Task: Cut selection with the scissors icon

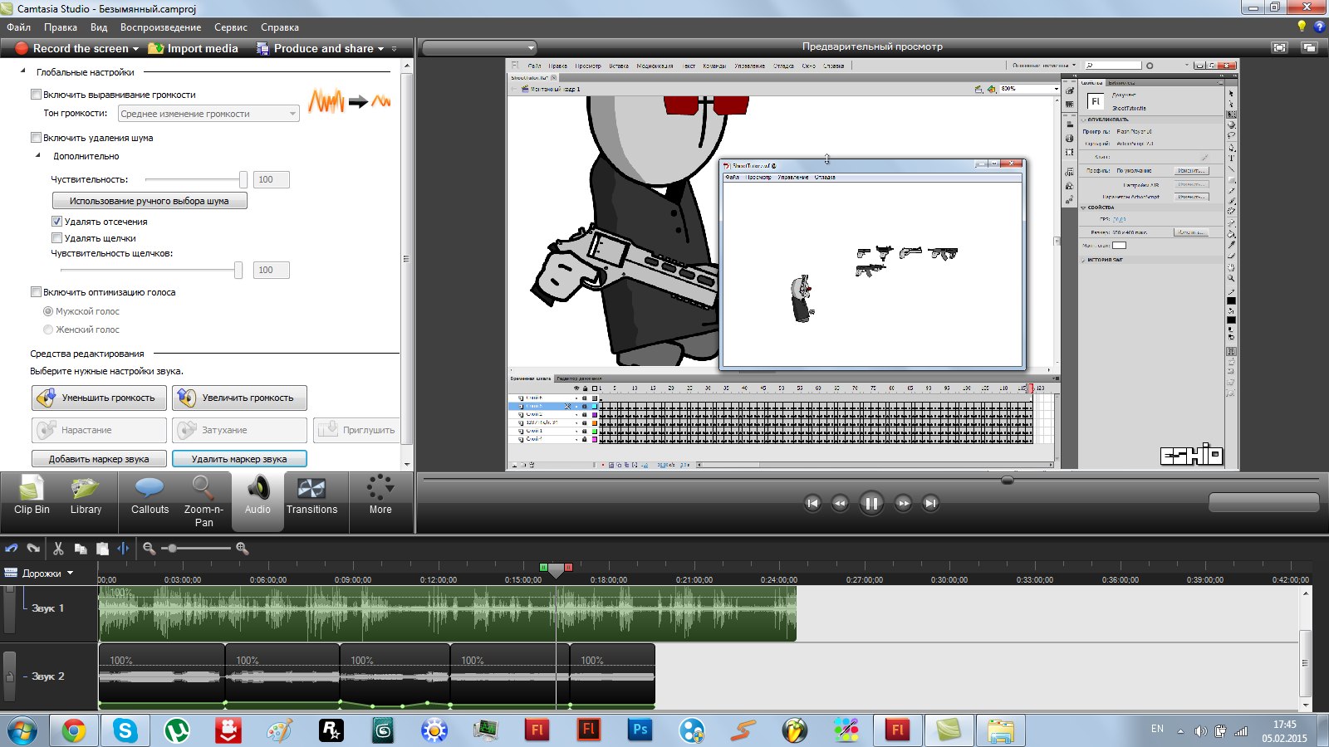Action: (x=58, y=549)
